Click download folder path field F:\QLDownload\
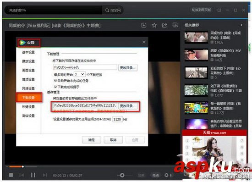Viewport: 252px width, 182px height. (85, 67)
